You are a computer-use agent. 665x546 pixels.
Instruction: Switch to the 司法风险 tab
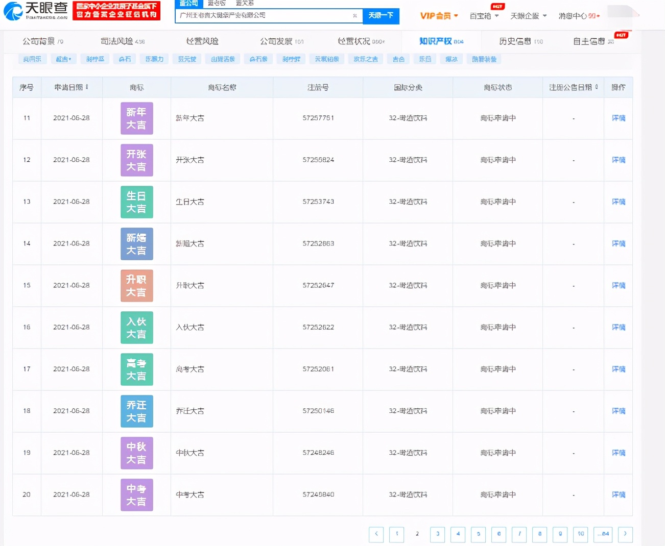pos(122,41)
